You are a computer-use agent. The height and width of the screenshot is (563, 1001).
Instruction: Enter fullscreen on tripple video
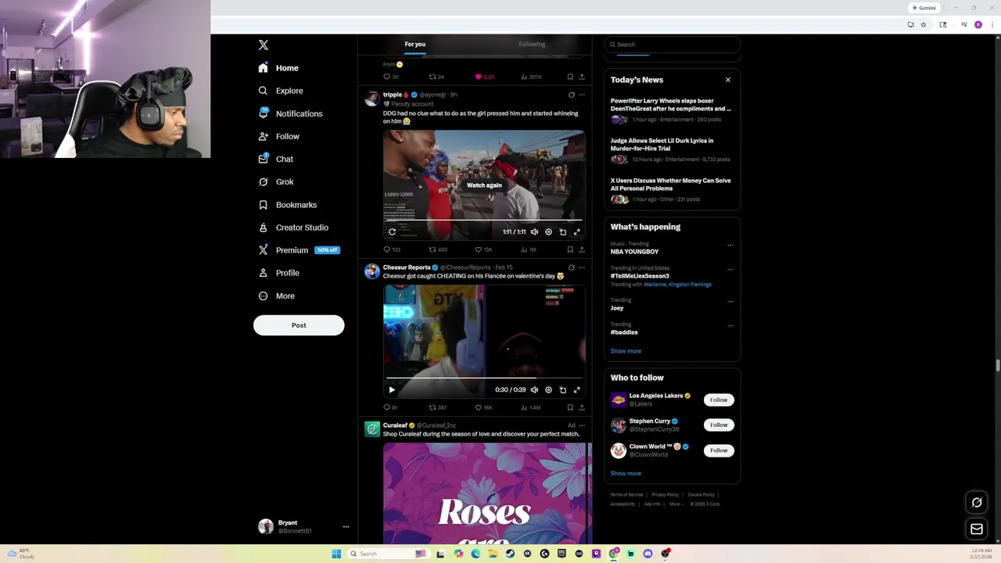tap(577, 231)
